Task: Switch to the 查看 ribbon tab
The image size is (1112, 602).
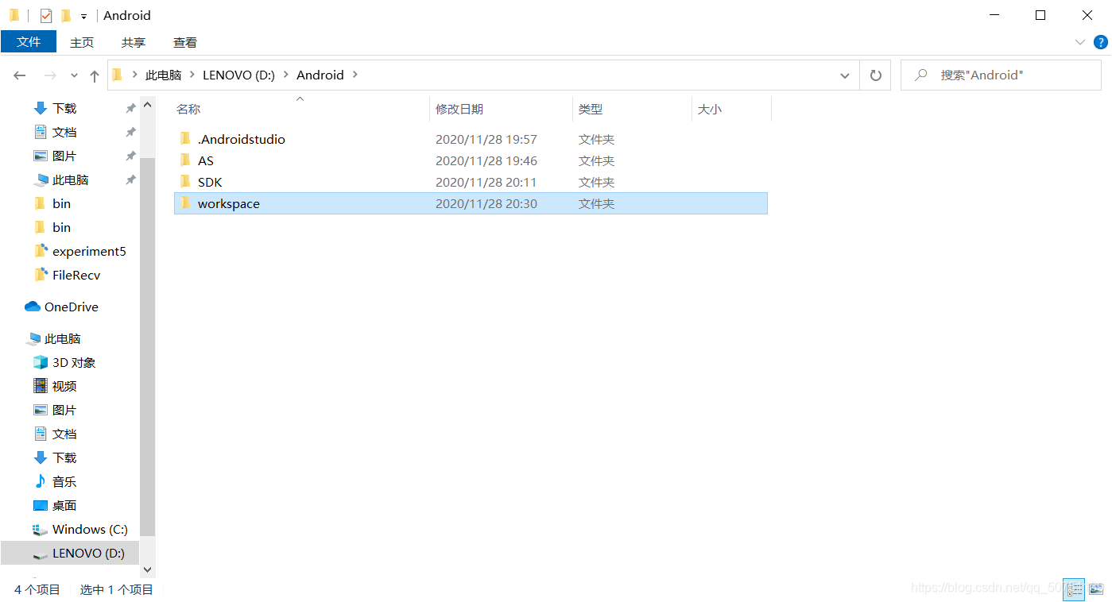Action: coord(185,42)
